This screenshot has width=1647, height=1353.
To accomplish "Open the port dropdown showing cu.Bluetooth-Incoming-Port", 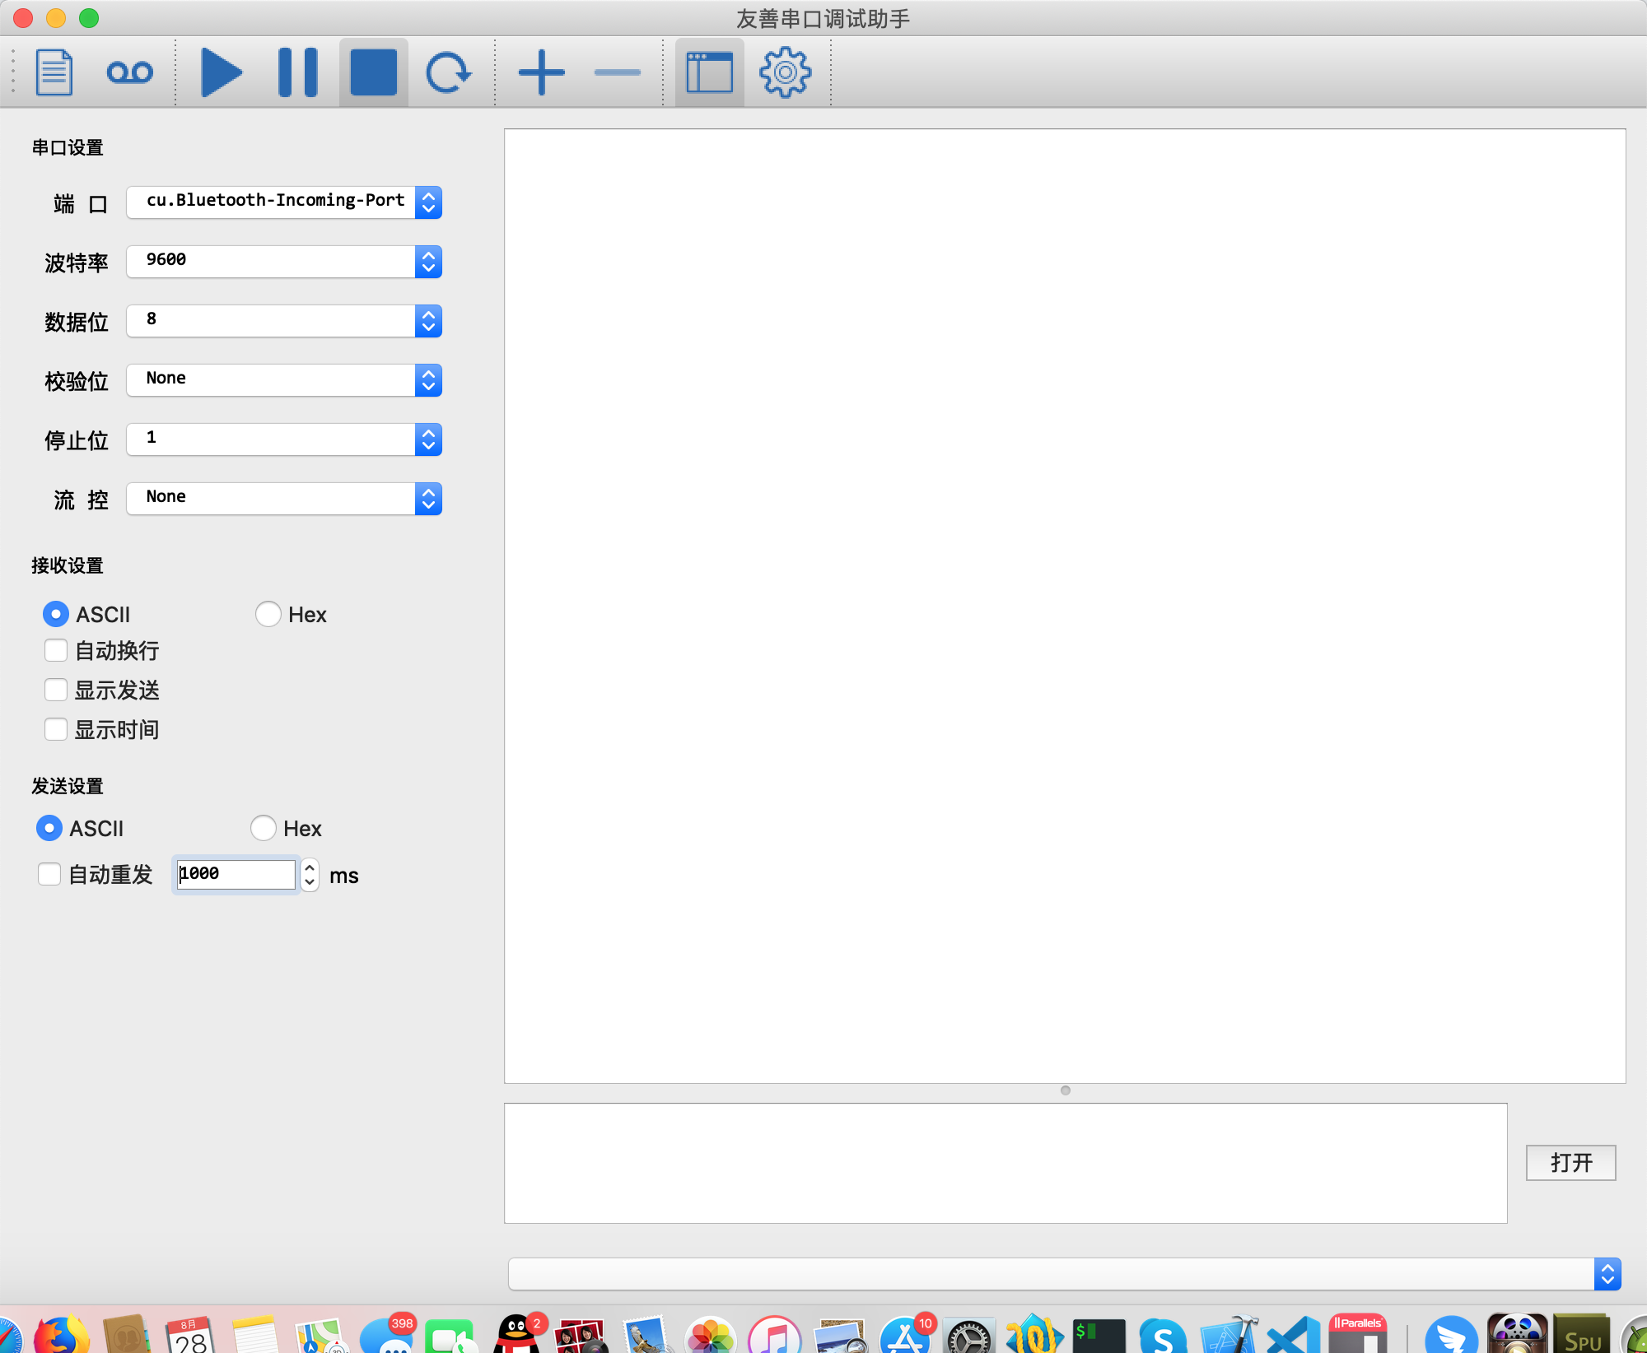I will 284,202.
